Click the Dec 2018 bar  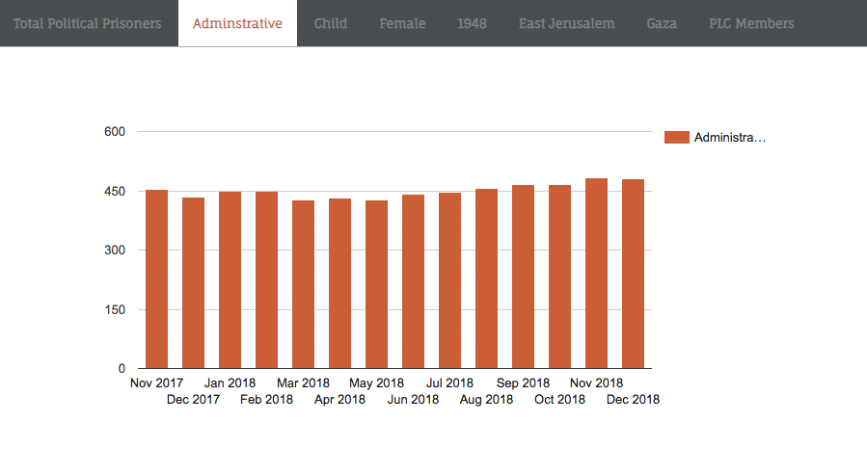tap(633, 274)
